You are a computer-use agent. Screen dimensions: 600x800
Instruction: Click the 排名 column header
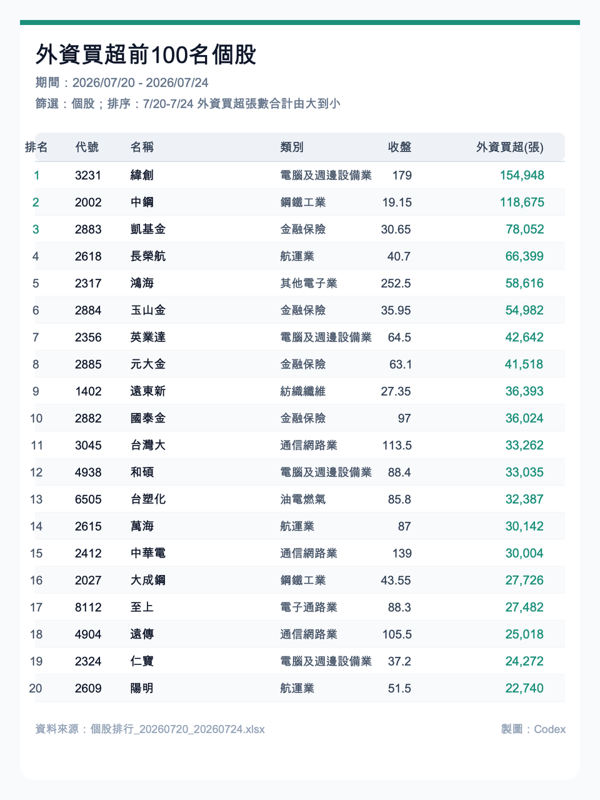[36, 147]
